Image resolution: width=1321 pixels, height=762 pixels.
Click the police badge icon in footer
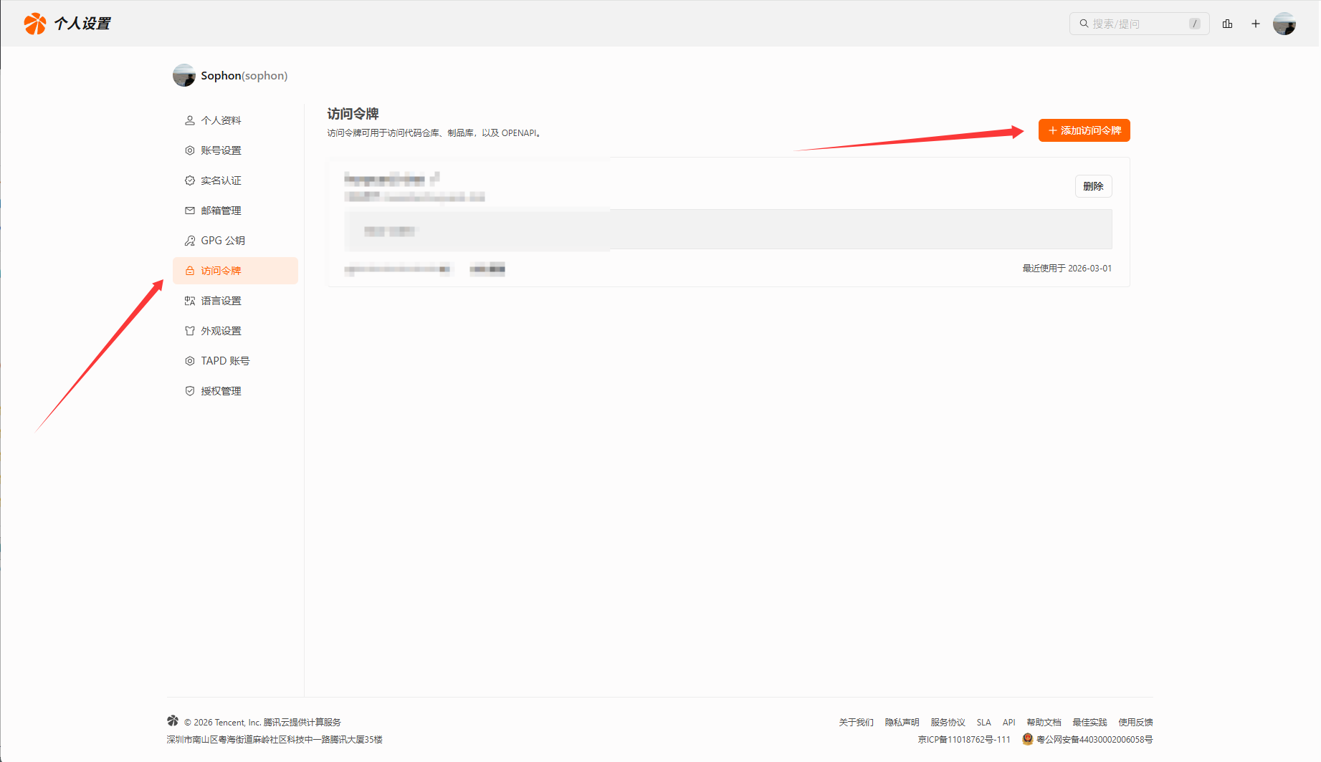coord(1027,739)
